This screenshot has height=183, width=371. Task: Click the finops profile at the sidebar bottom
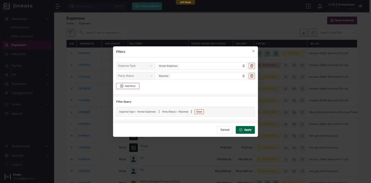[19, 177]
